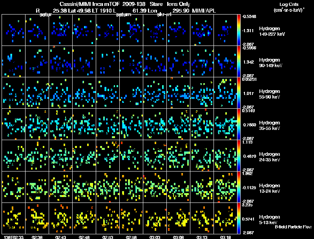314x239 pixels.
Task: Click the Cassini/MIMI Inca mTOF title
Action: 89,4
